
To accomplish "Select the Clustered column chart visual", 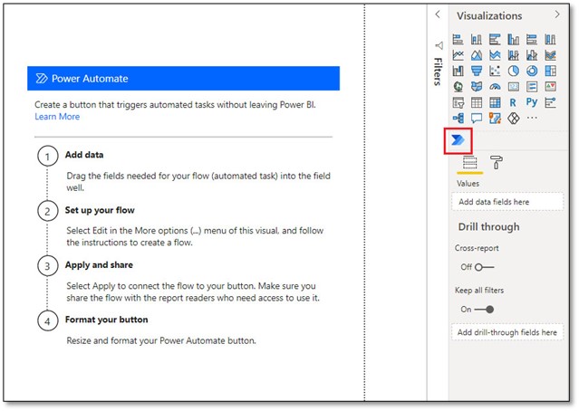I will (x=513, y=39).
